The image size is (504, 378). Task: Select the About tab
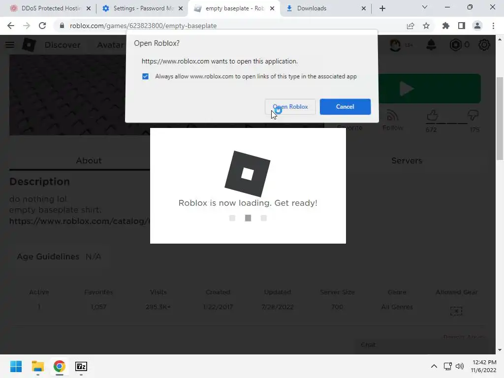pyautogui.click(x=89, y=161)
